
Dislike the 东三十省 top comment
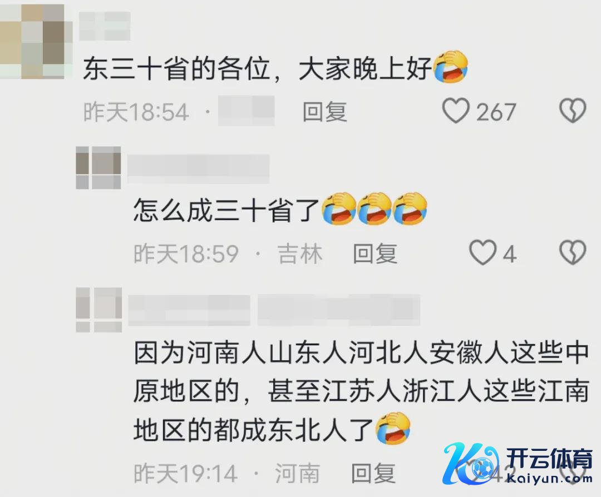[x=573, y=111]
